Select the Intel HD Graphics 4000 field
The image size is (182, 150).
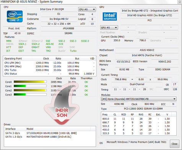(149, 15)
